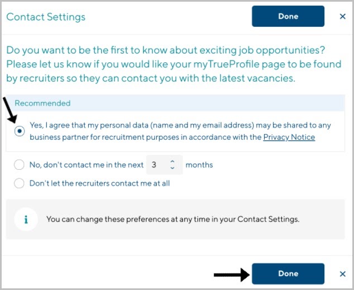Increase months using the stepper up arrow
The height and width of the screenshot is (290, 354).
point(173,161)
